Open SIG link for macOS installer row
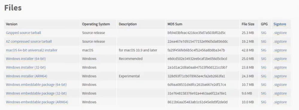This screenshot has width=299, height=110. coord(263,50)
